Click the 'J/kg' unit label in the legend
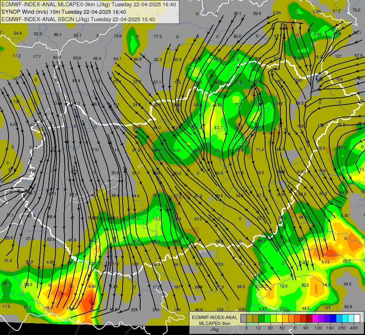 coord(215,329)
